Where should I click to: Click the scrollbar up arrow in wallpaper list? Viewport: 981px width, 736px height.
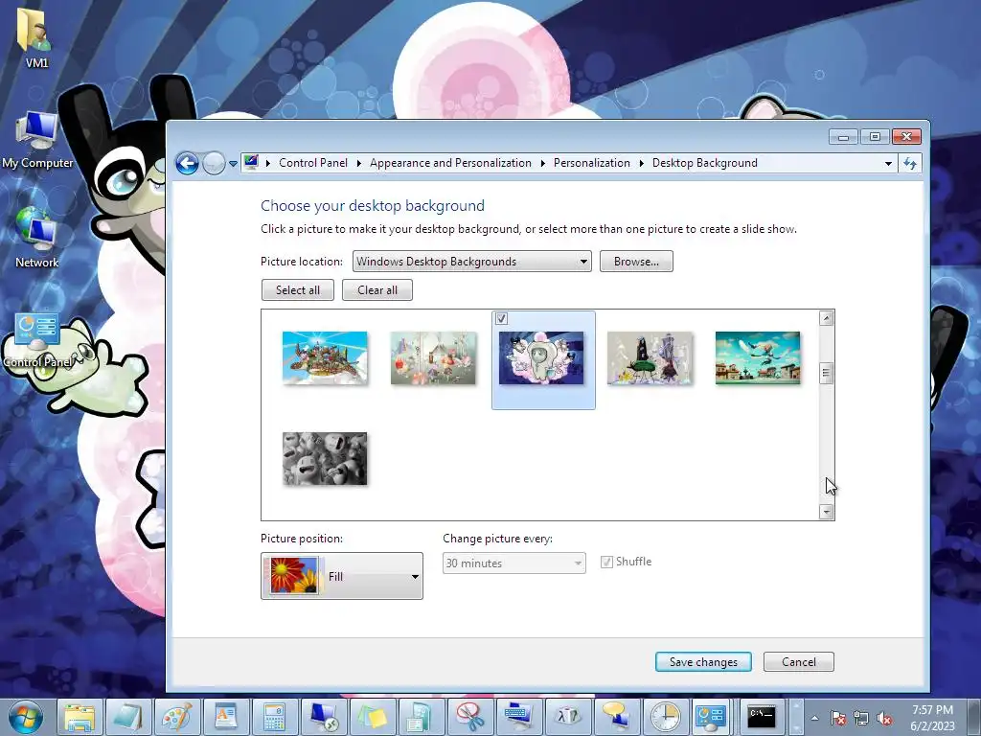pyautogui.click(x=826, y=318)
